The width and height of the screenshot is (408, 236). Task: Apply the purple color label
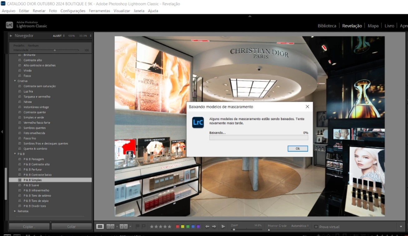pyautogui.click(x=198, y=227)
